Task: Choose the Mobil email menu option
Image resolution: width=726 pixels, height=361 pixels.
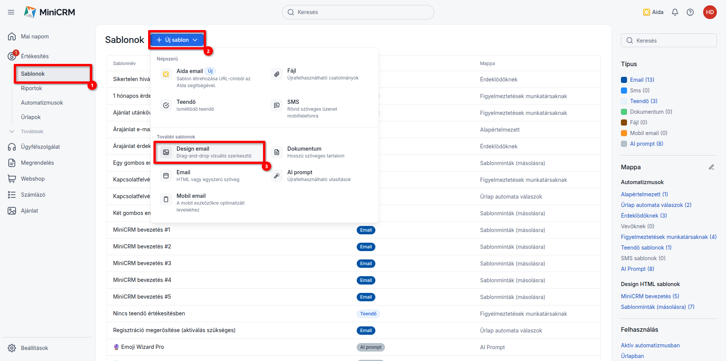Action: point(209,203)
